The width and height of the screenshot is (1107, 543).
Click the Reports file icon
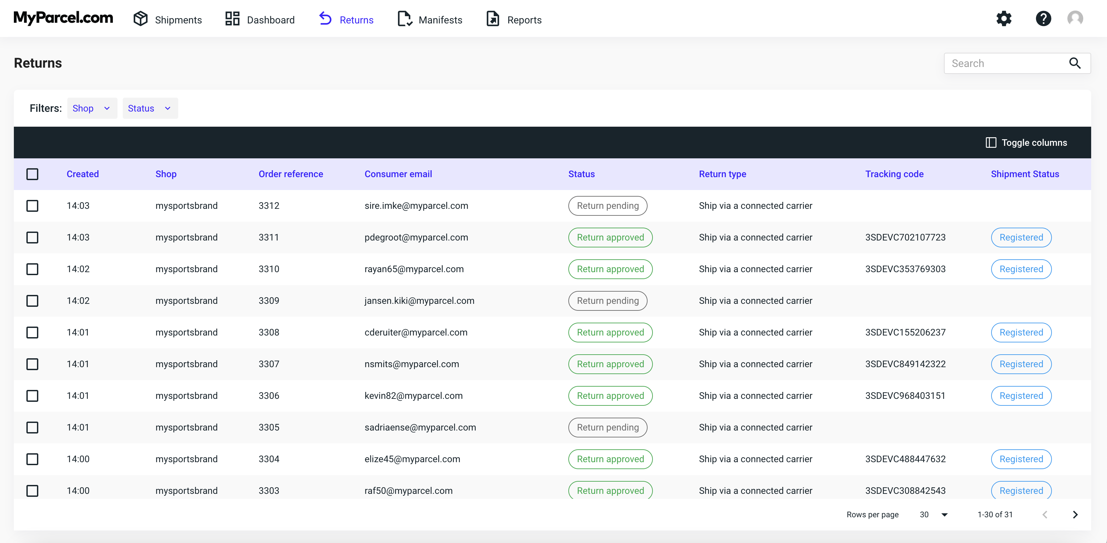click(492, 19)
